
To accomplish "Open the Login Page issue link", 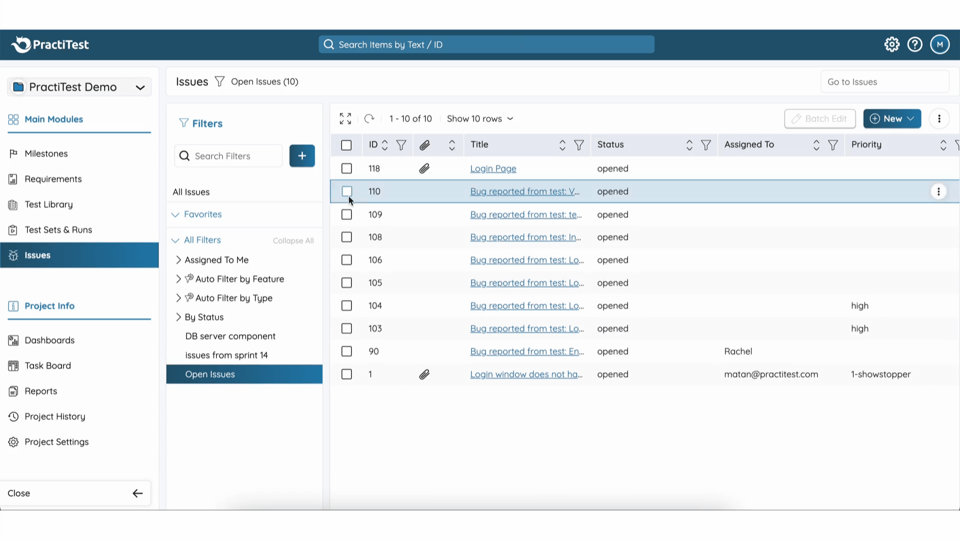I will click(492, 168).
